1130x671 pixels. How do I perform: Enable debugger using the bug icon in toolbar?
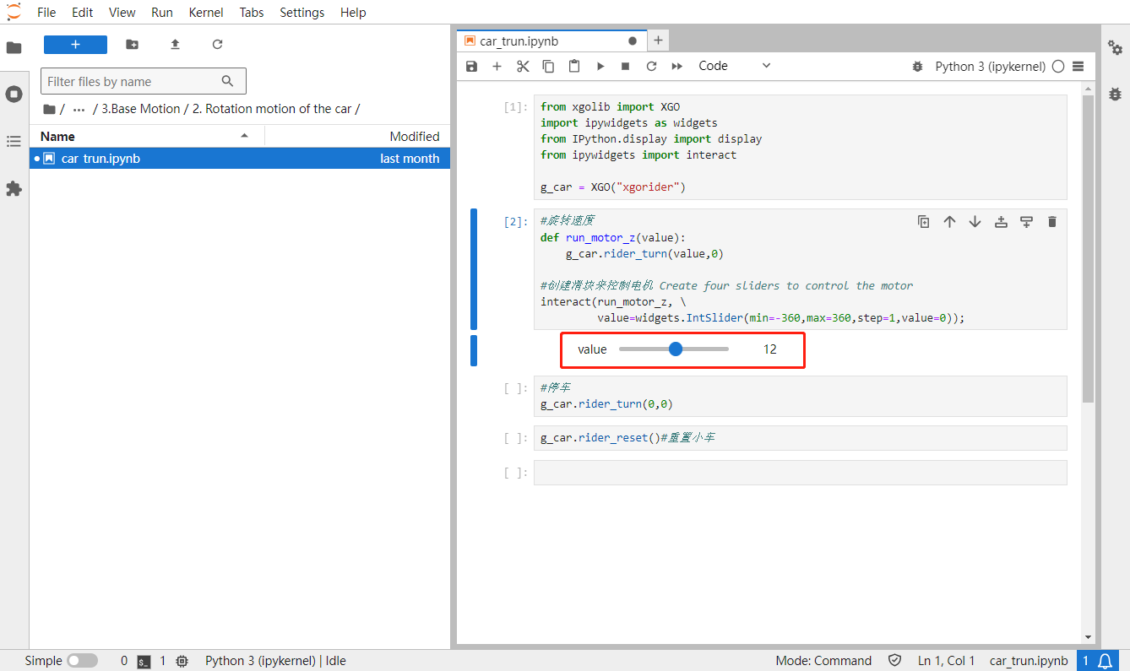917,67
